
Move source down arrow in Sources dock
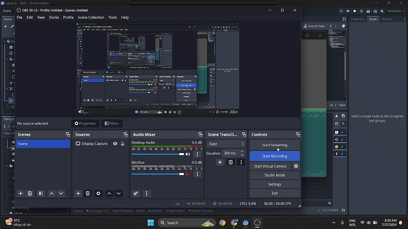118,194
